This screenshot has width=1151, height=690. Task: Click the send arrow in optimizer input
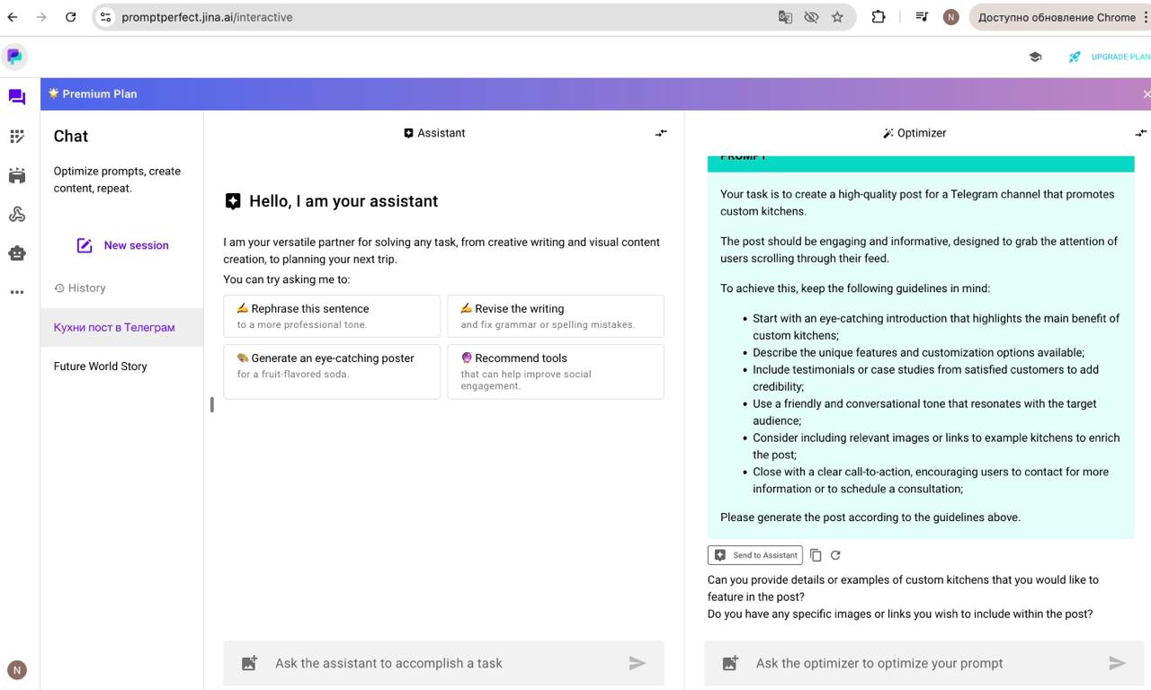point(1117,663)
